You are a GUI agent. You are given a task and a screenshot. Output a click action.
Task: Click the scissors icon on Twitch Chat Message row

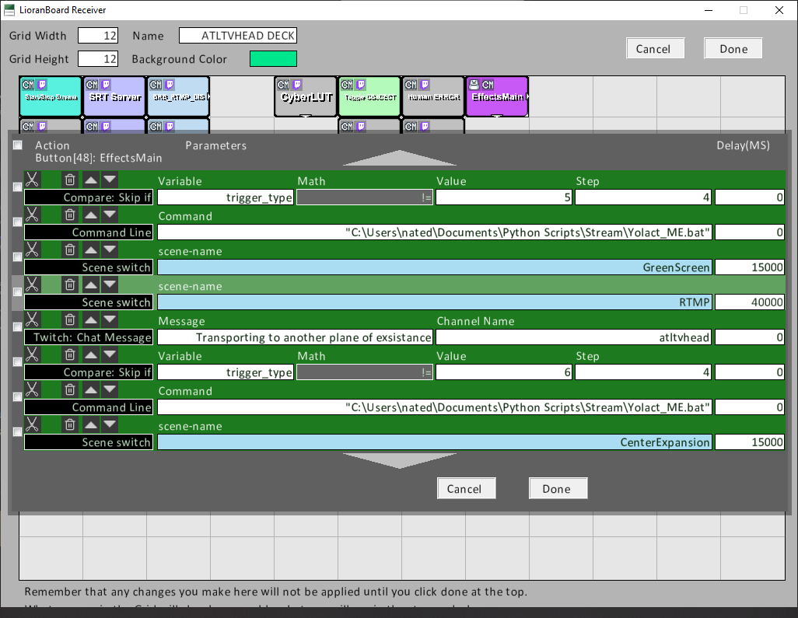[32, 319]
